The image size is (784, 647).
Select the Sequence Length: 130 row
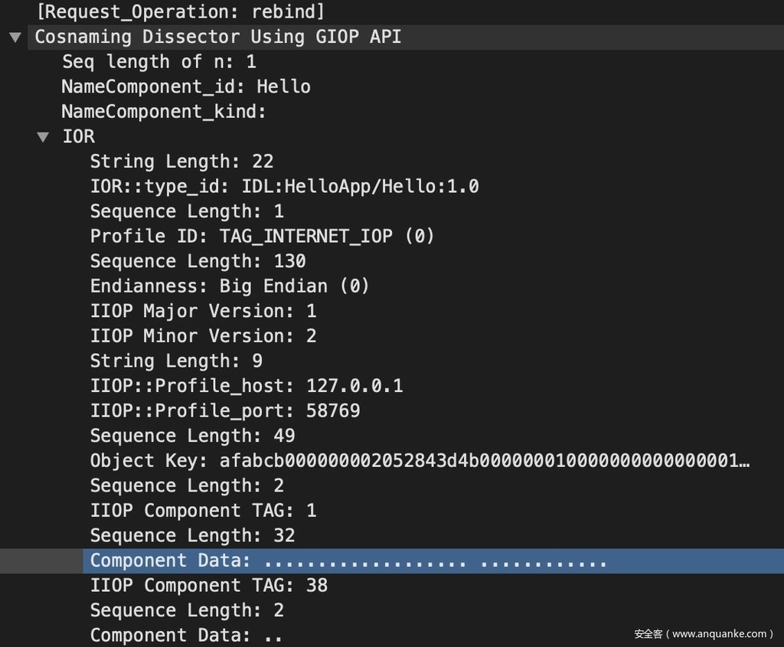[x=198, y=261]
